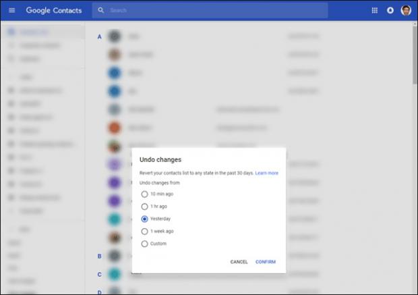
Task: Click the letter A section marker
Action: (99, 36)
